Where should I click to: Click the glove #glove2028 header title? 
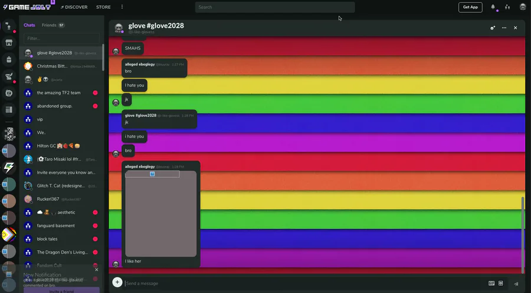point(156,26)
